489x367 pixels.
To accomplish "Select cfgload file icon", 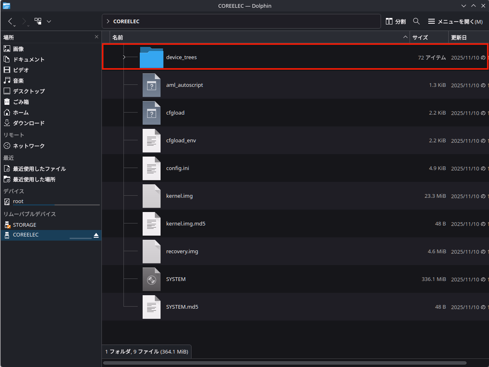I will [152, 113].
